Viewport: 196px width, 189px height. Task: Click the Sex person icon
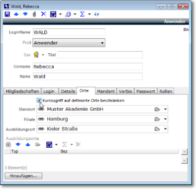click(x=36, y=55)
